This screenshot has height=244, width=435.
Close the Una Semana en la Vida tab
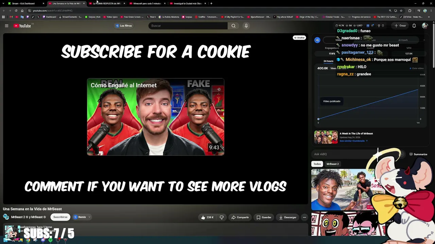(x=84, y=3)
